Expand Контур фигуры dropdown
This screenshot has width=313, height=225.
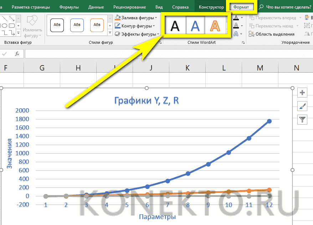tap(138, 26)
